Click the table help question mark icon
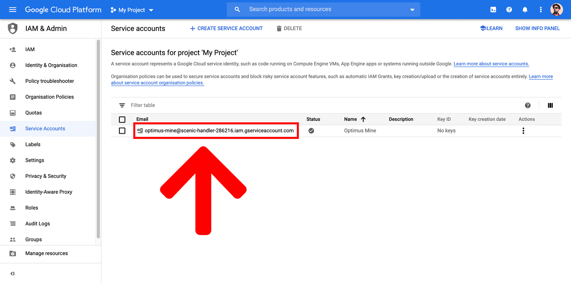Screen dimensions: 571x284 (x=528, y=105)
